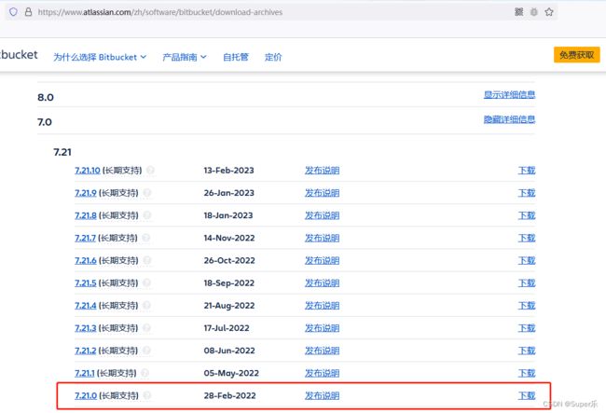Viewport: 606px width, 413px height.
Task: Open 发布说明 release notes for 7.21.2
Action: coord(322,351)
